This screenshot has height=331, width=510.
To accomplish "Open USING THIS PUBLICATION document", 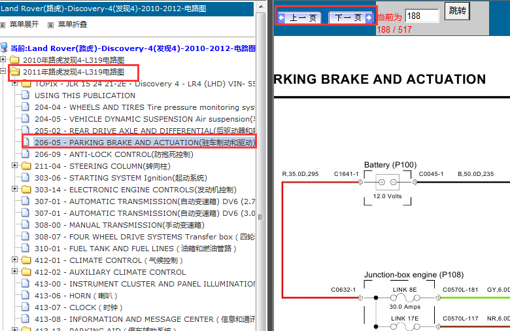I will click(85, 96).
